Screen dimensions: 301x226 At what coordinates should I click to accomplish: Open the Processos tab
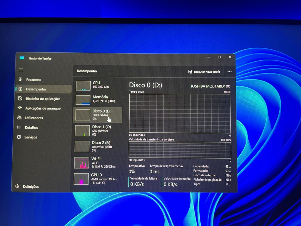point(43,79)
